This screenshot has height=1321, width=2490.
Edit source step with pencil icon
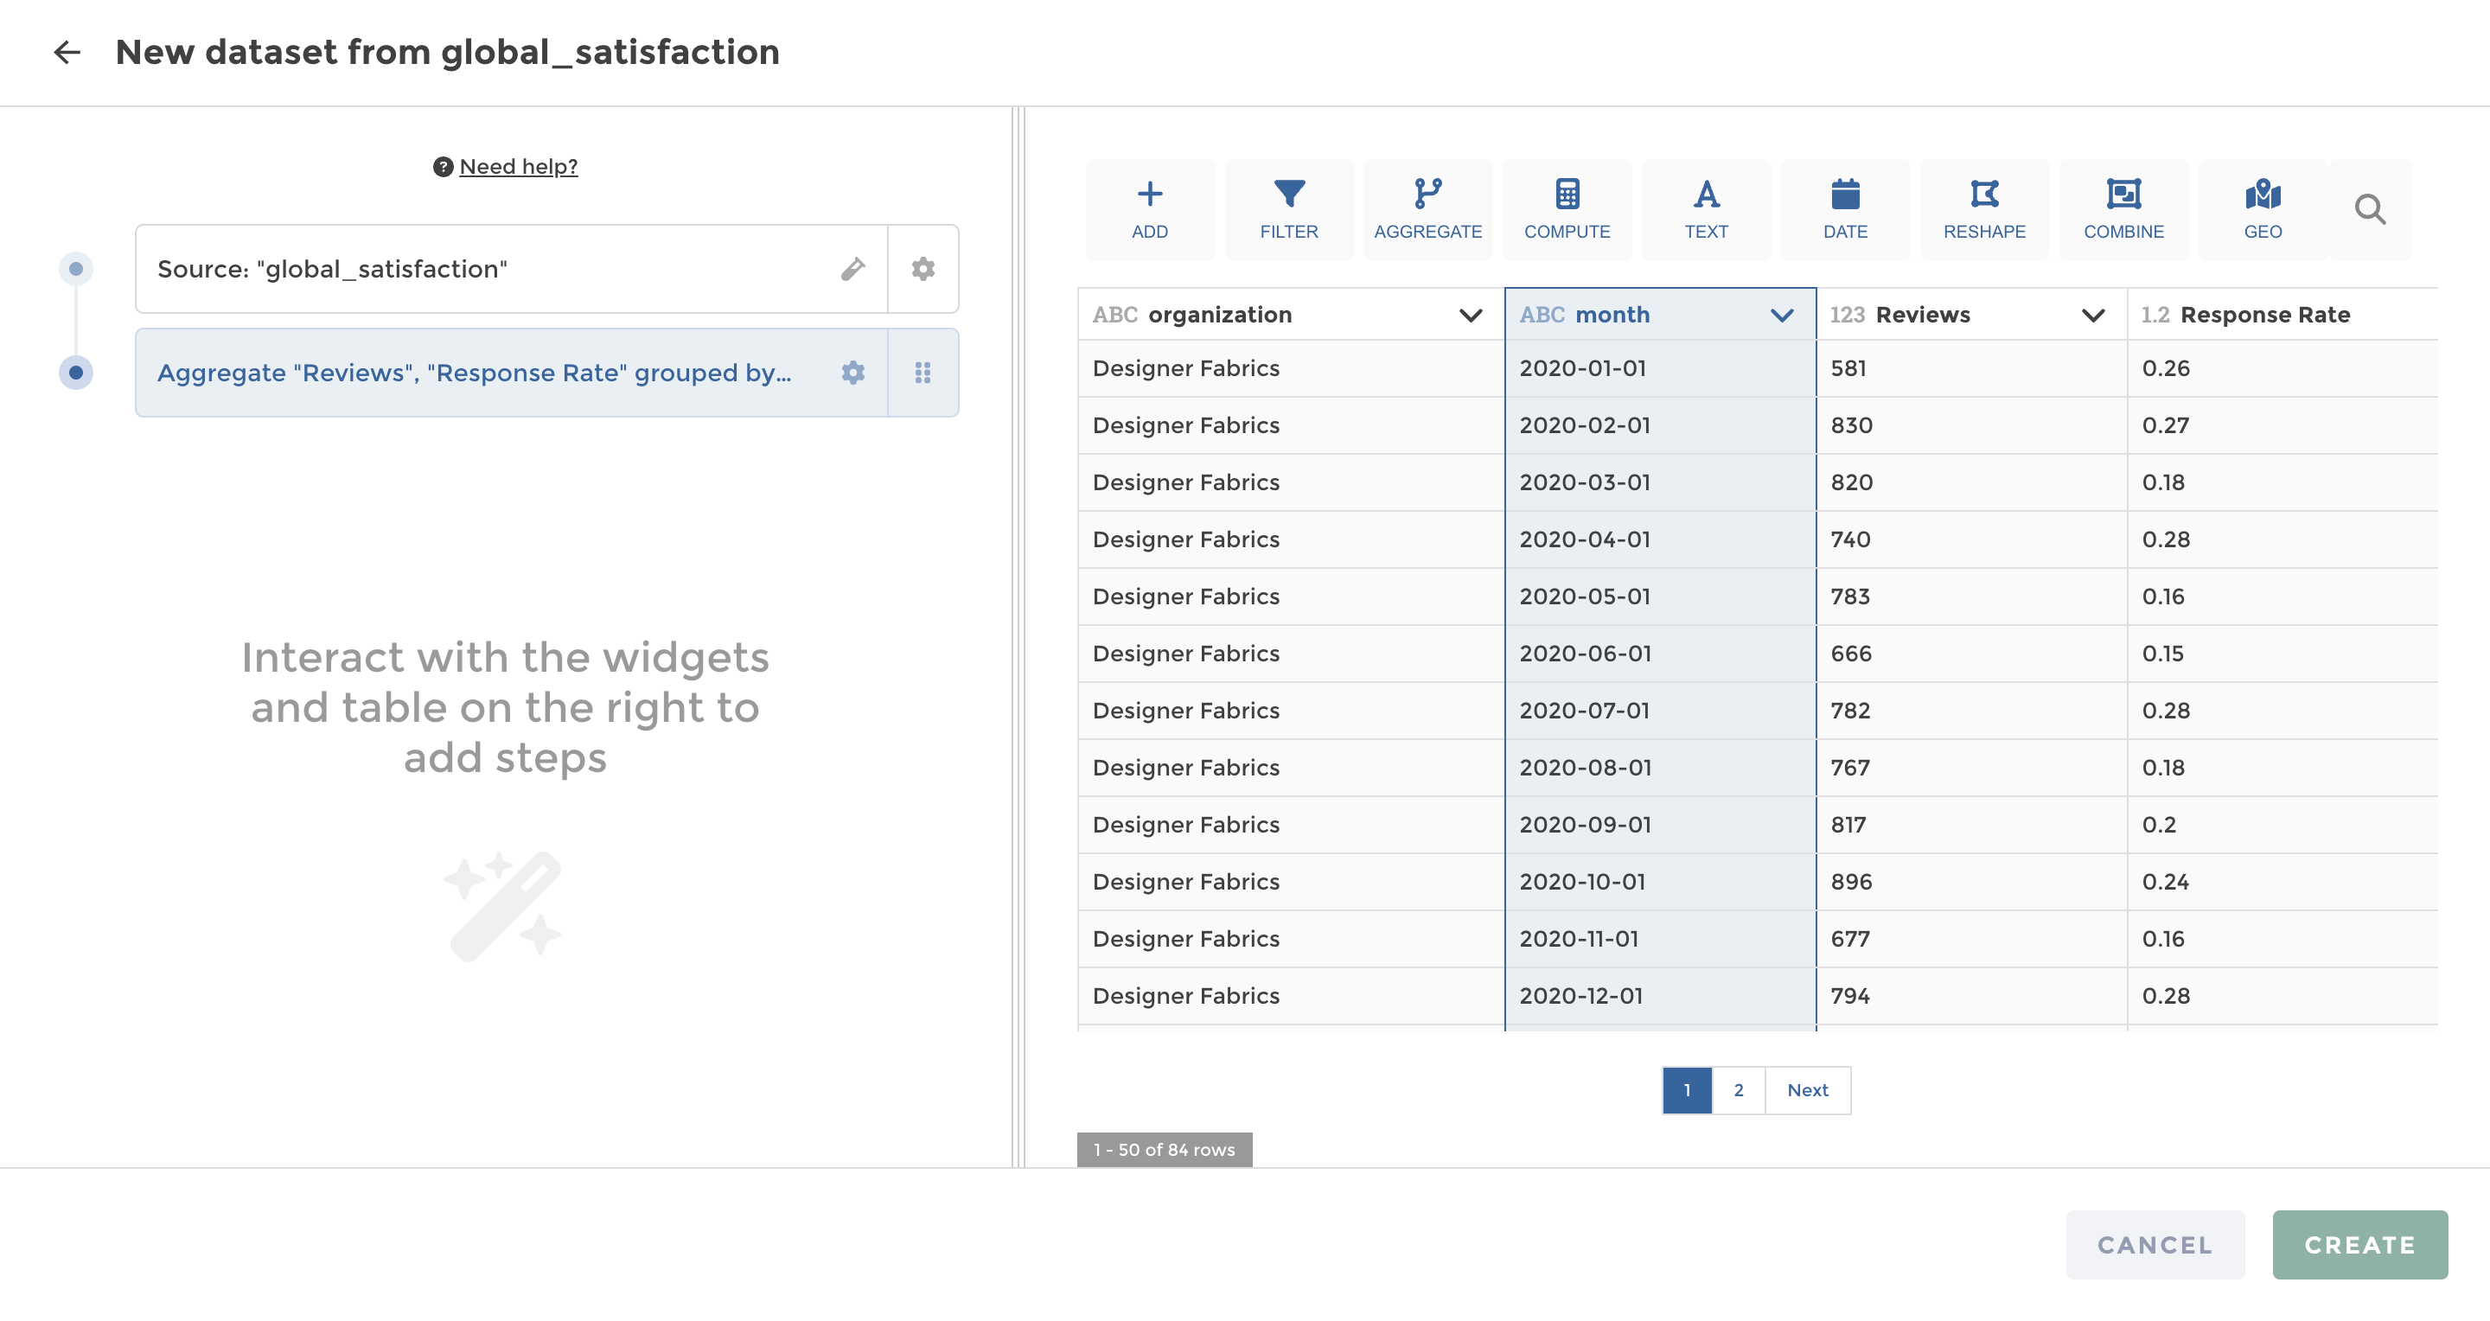(852, 269)
